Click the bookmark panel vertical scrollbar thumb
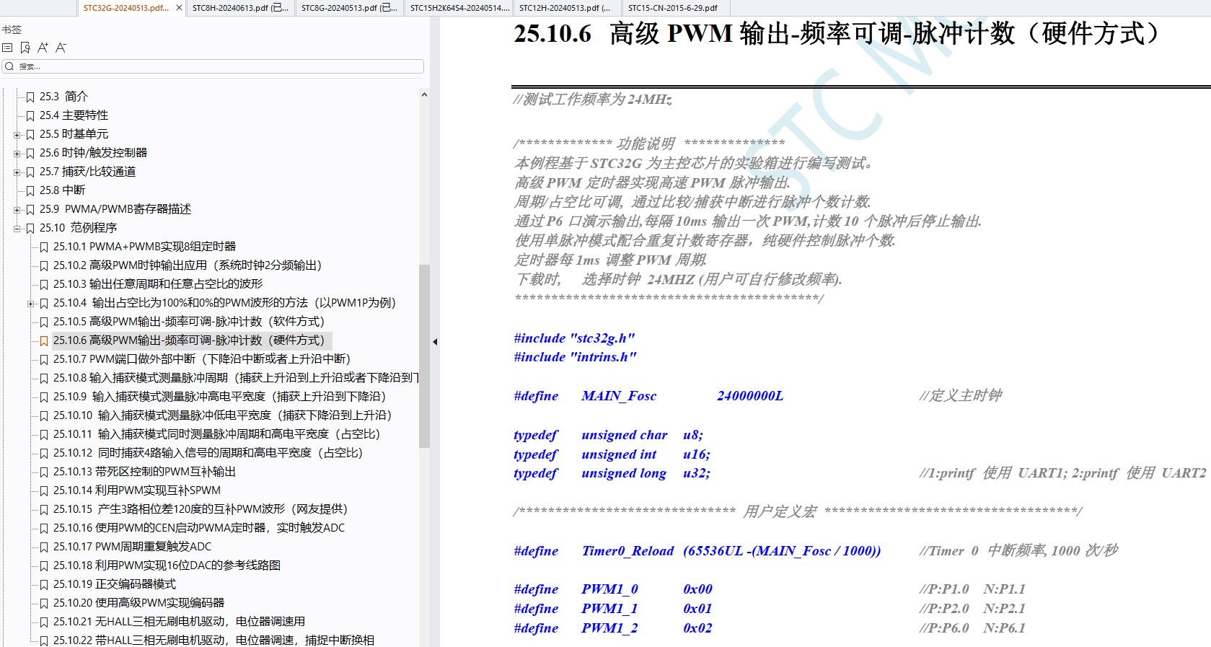1211x647 pixels. [424, 356]
